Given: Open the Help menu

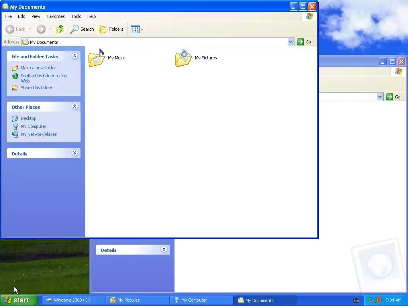Looking at the screenshot, I should [x=91, y=16].
